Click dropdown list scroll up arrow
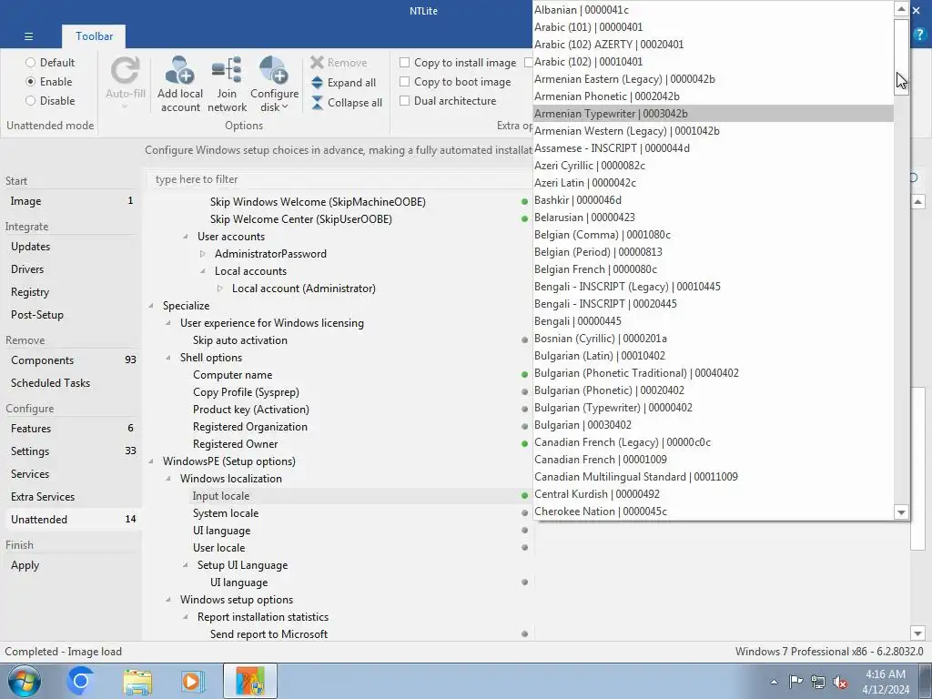This screenshot has width=932, height=699. pos(901,8)
